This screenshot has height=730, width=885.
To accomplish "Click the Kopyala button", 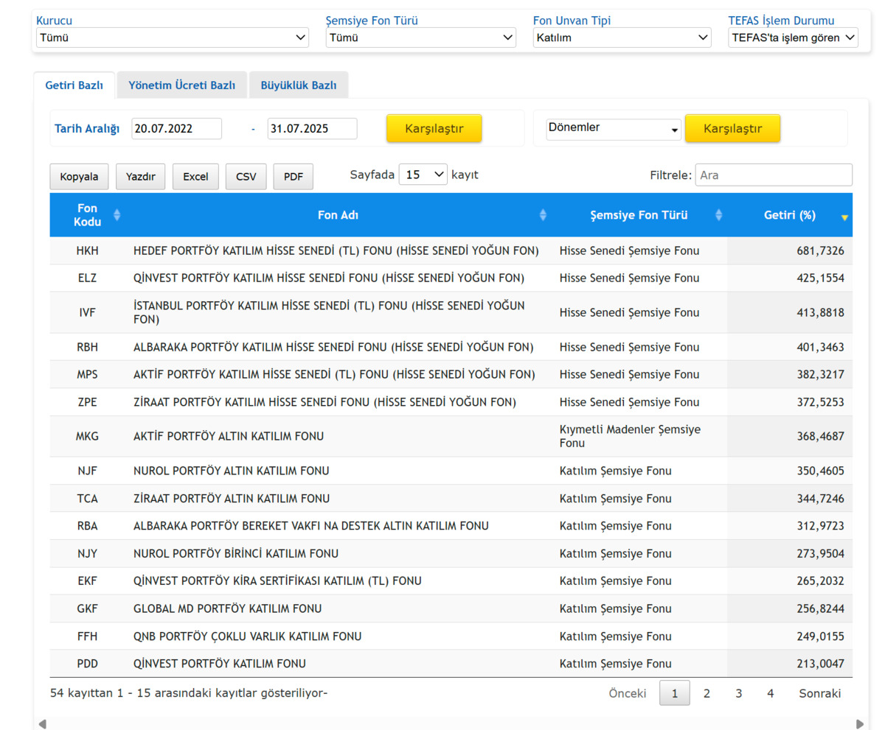I will pyautogui.click(x=80, y=177).
